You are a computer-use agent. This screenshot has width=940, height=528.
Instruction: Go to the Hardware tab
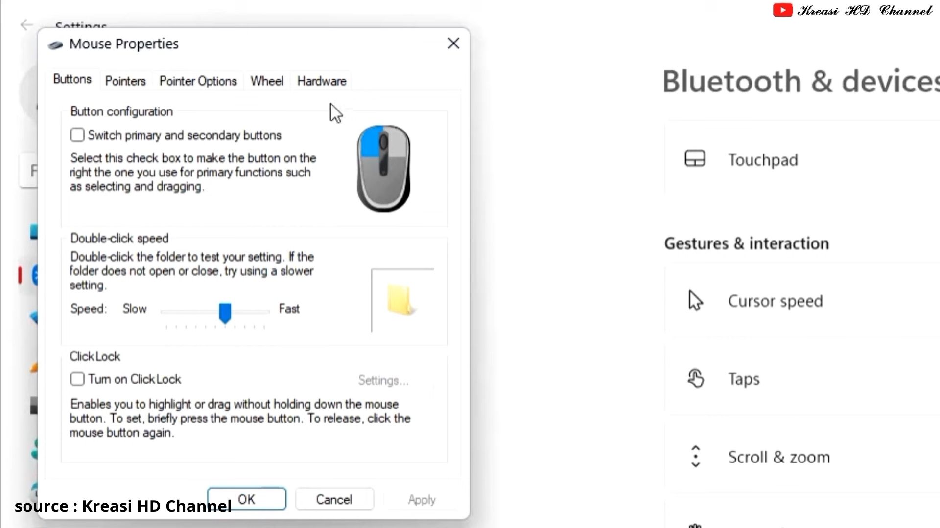tap(322, 81)
